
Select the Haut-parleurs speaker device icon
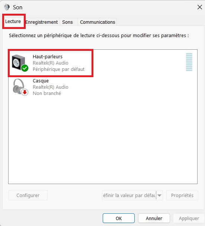(19, 63)
